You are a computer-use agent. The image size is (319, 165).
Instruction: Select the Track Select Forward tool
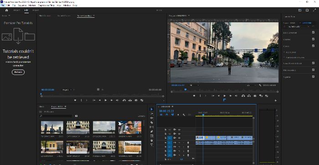152,114
